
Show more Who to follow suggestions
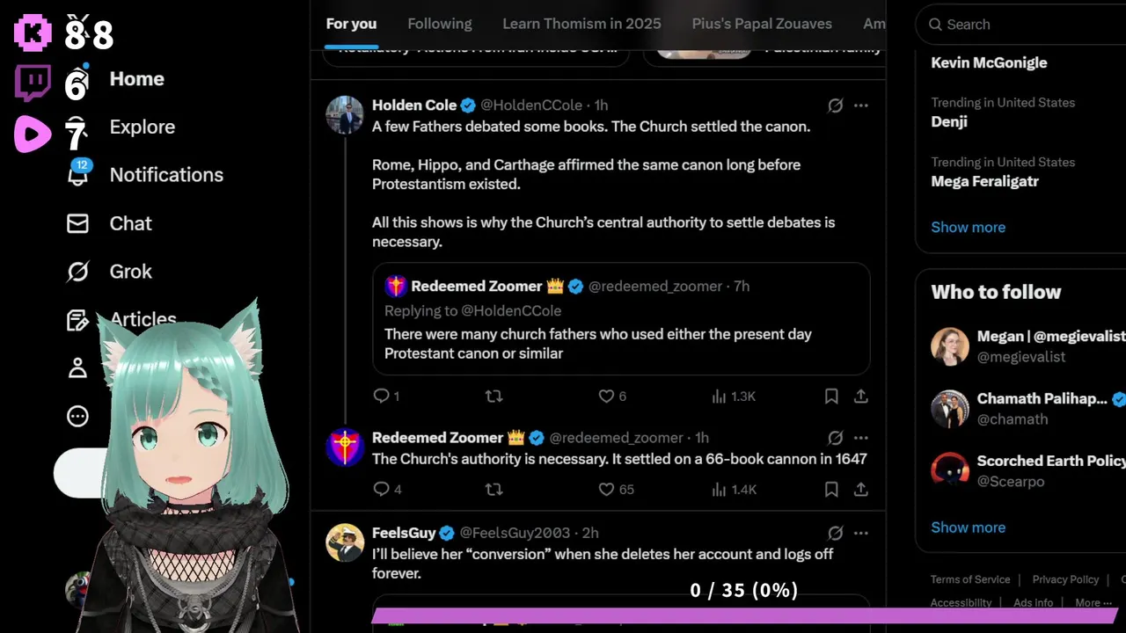pos(968,527)
